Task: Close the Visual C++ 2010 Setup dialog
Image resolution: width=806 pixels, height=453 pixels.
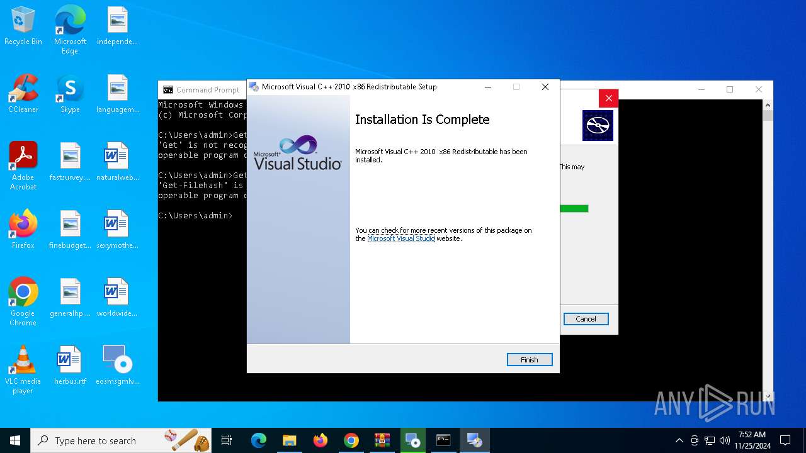Action: pyautogui.click(x=545, y=87)
